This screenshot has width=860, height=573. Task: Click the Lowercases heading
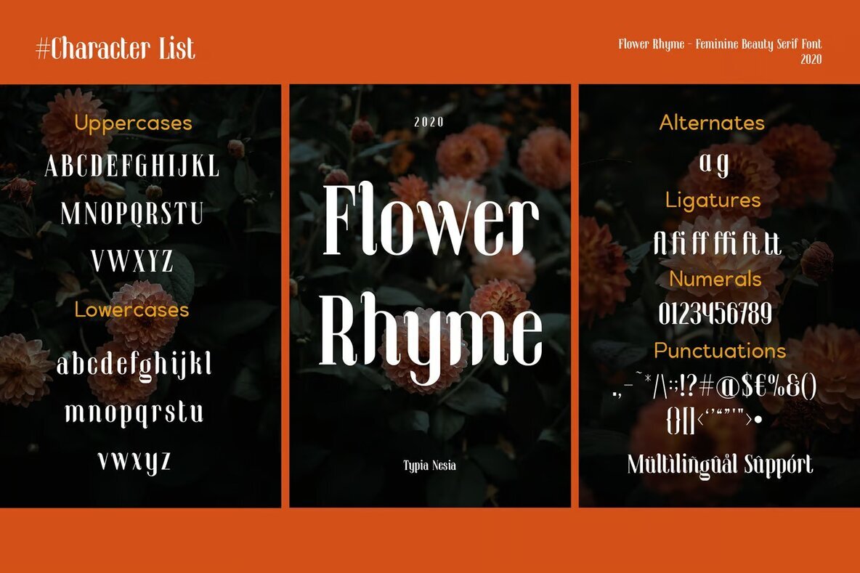132,310
